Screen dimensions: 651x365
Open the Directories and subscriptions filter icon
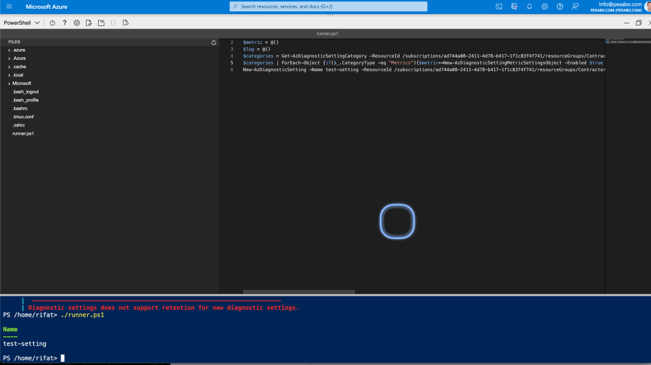coord(514,6)
